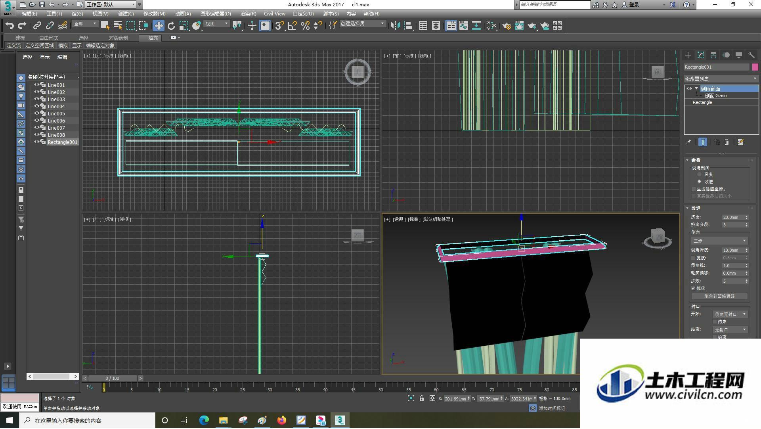The image size is (761, 429).
Task: Click the 登录 sign-in link
Action: (635, 5)
